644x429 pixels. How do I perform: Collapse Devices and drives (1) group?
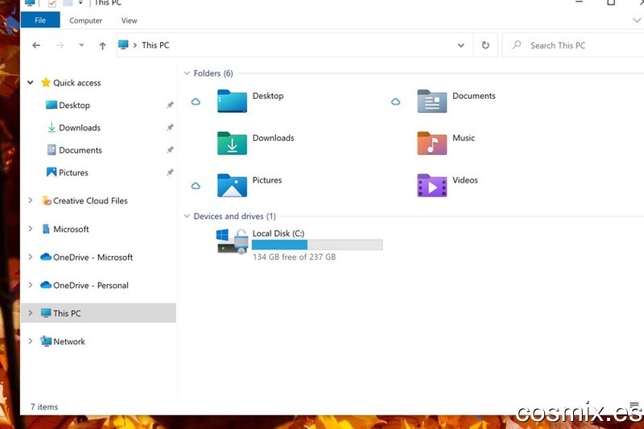[x=187, y=216]
